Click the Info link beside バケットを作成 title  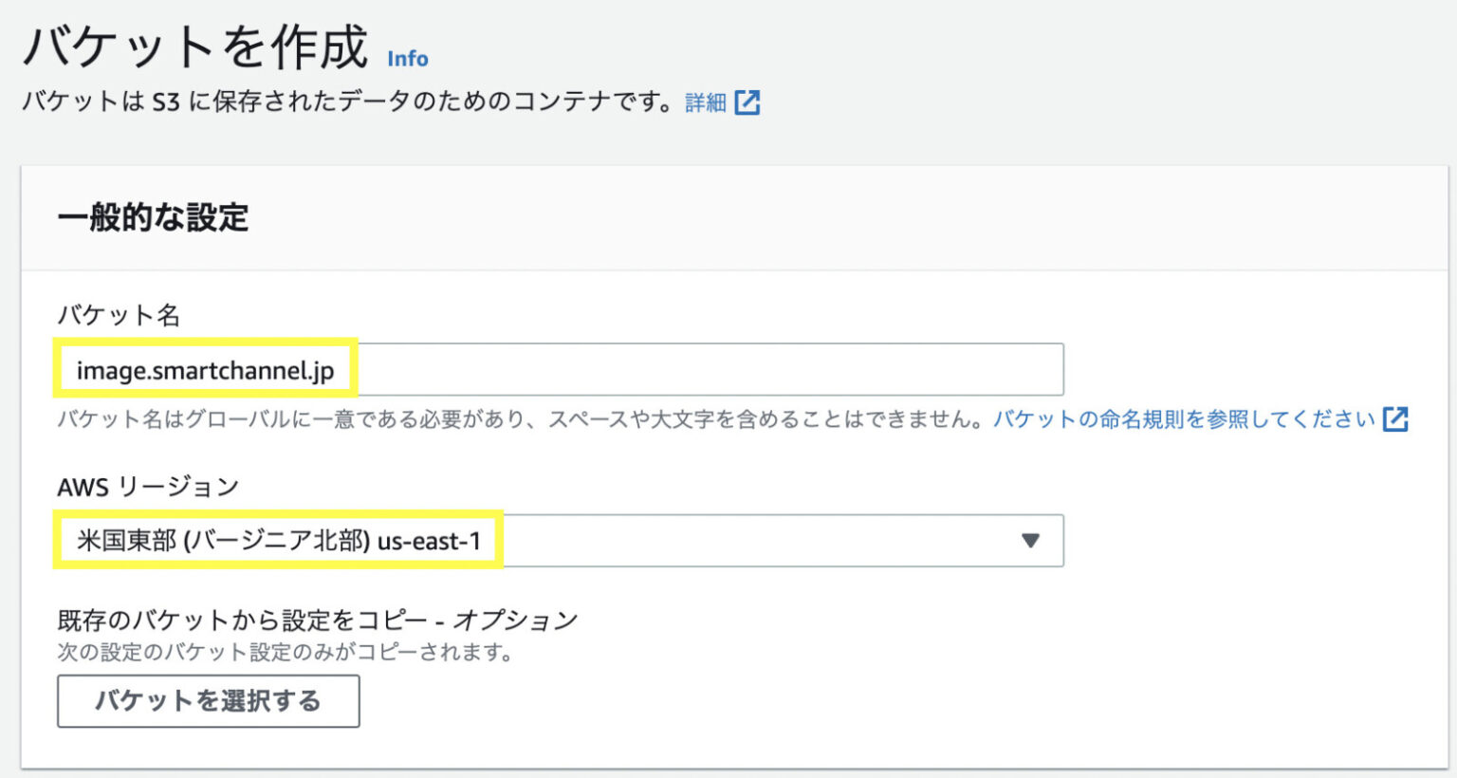(406, 59)
